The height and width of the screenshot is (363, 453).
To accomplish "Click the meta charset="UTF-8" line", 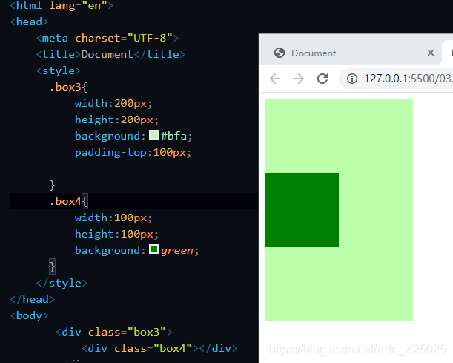I will 108,38.
